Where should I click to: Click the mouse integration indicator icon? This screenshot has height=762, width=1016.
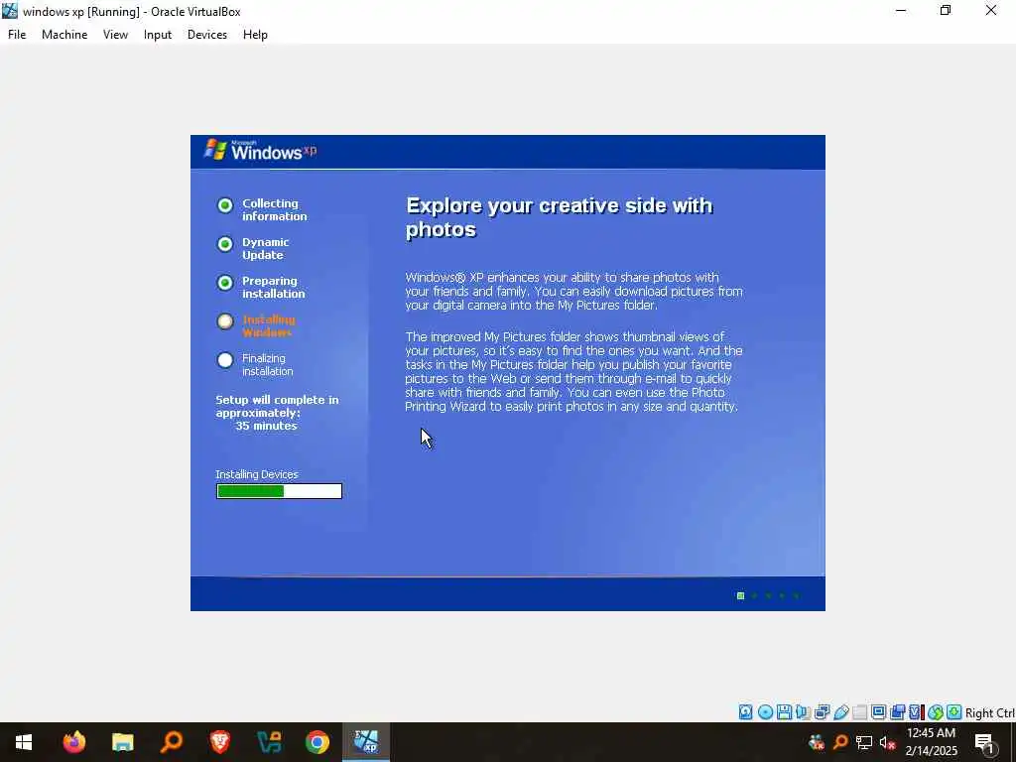pos(935,712)
